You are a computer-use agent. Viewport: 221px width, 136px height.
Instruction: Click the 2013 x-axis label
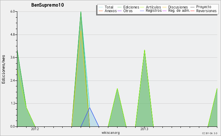(144, 129)
